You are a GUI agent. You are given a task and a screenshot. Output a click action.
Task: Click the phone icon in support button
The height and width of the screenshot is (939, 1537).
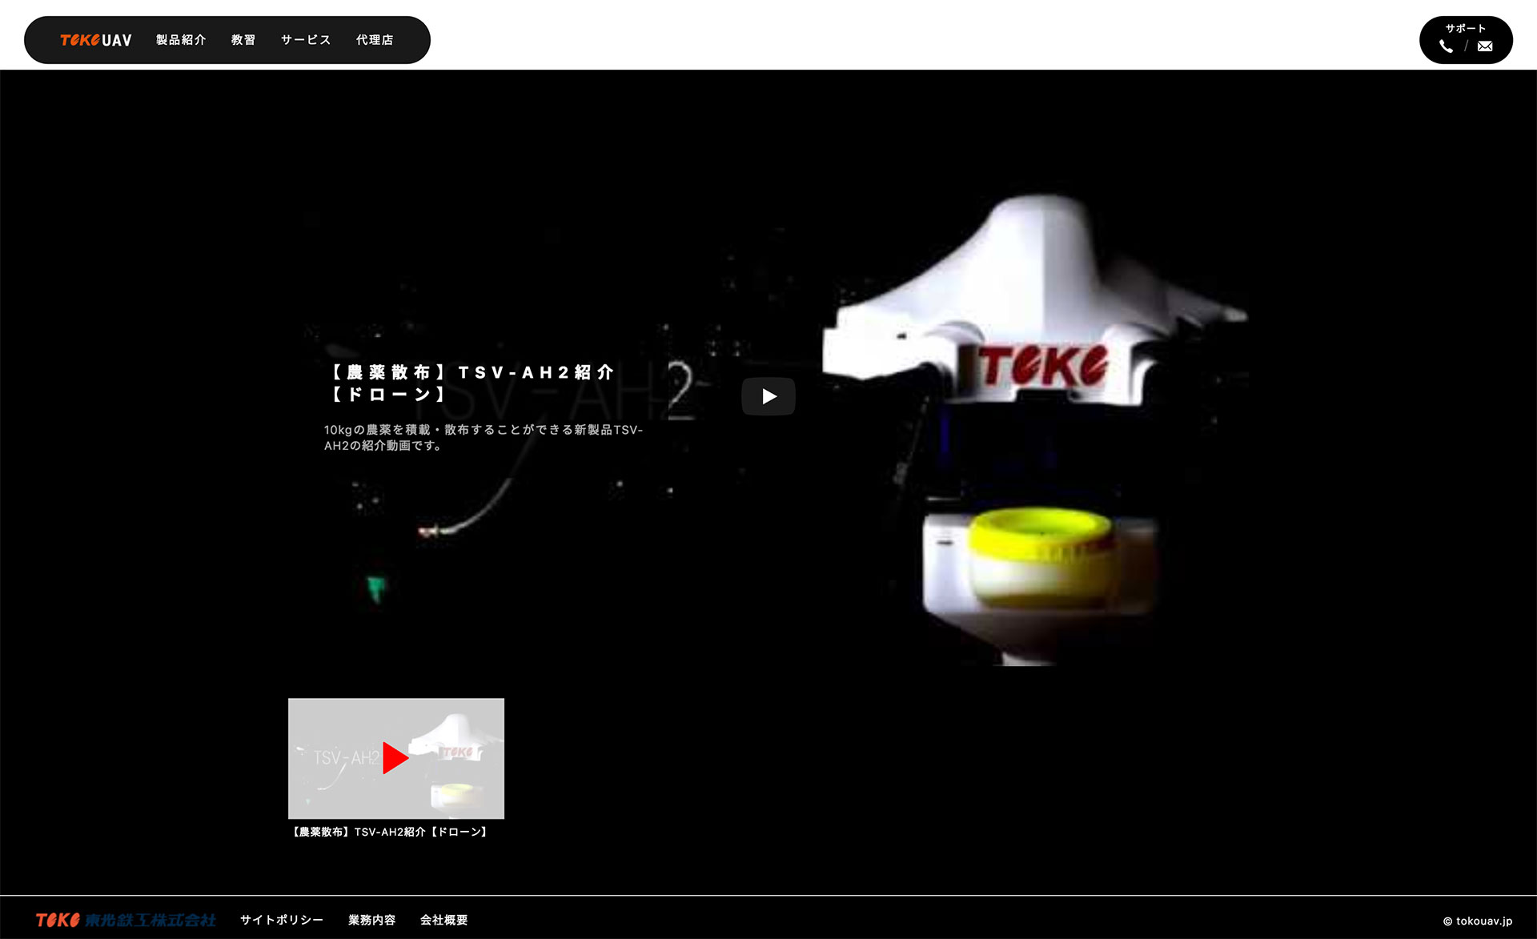click(x=1447, y=46)
